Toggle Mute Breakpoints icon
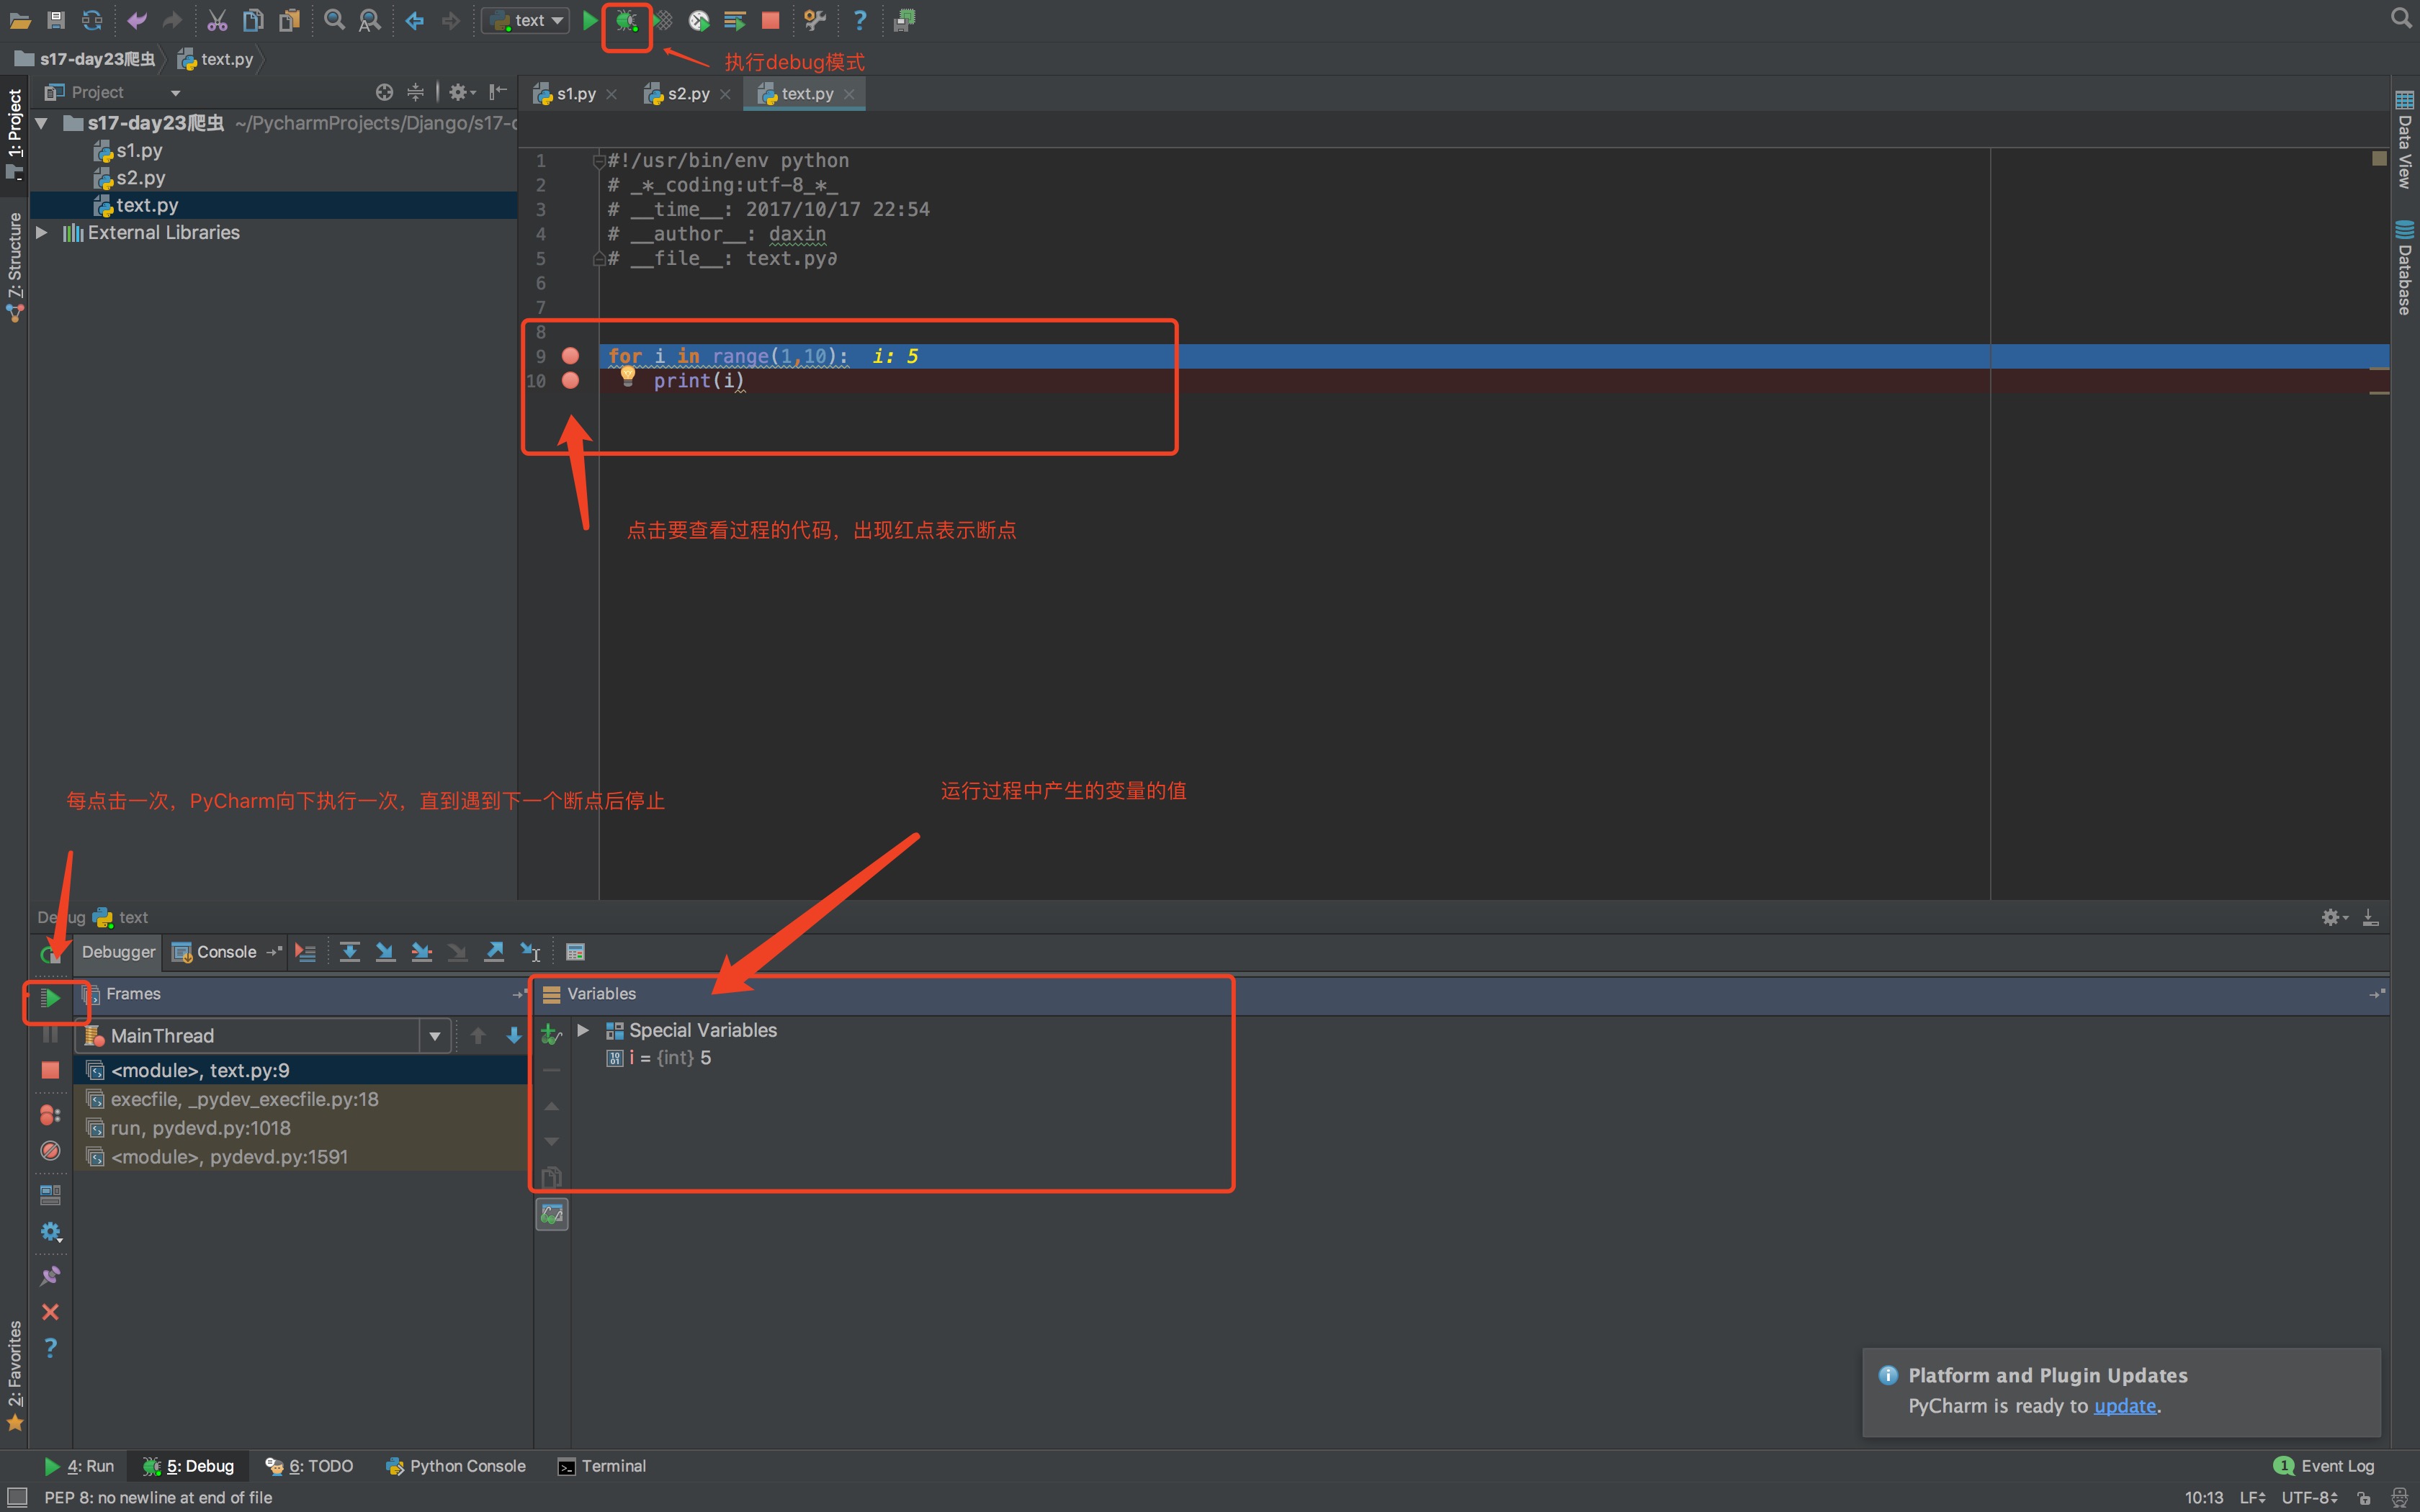 tap(50, 1151)
